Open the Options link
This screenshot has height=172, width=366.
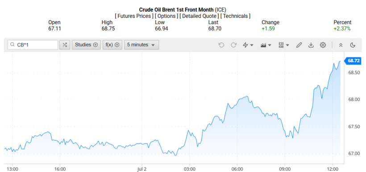click(x=166, y=16)
